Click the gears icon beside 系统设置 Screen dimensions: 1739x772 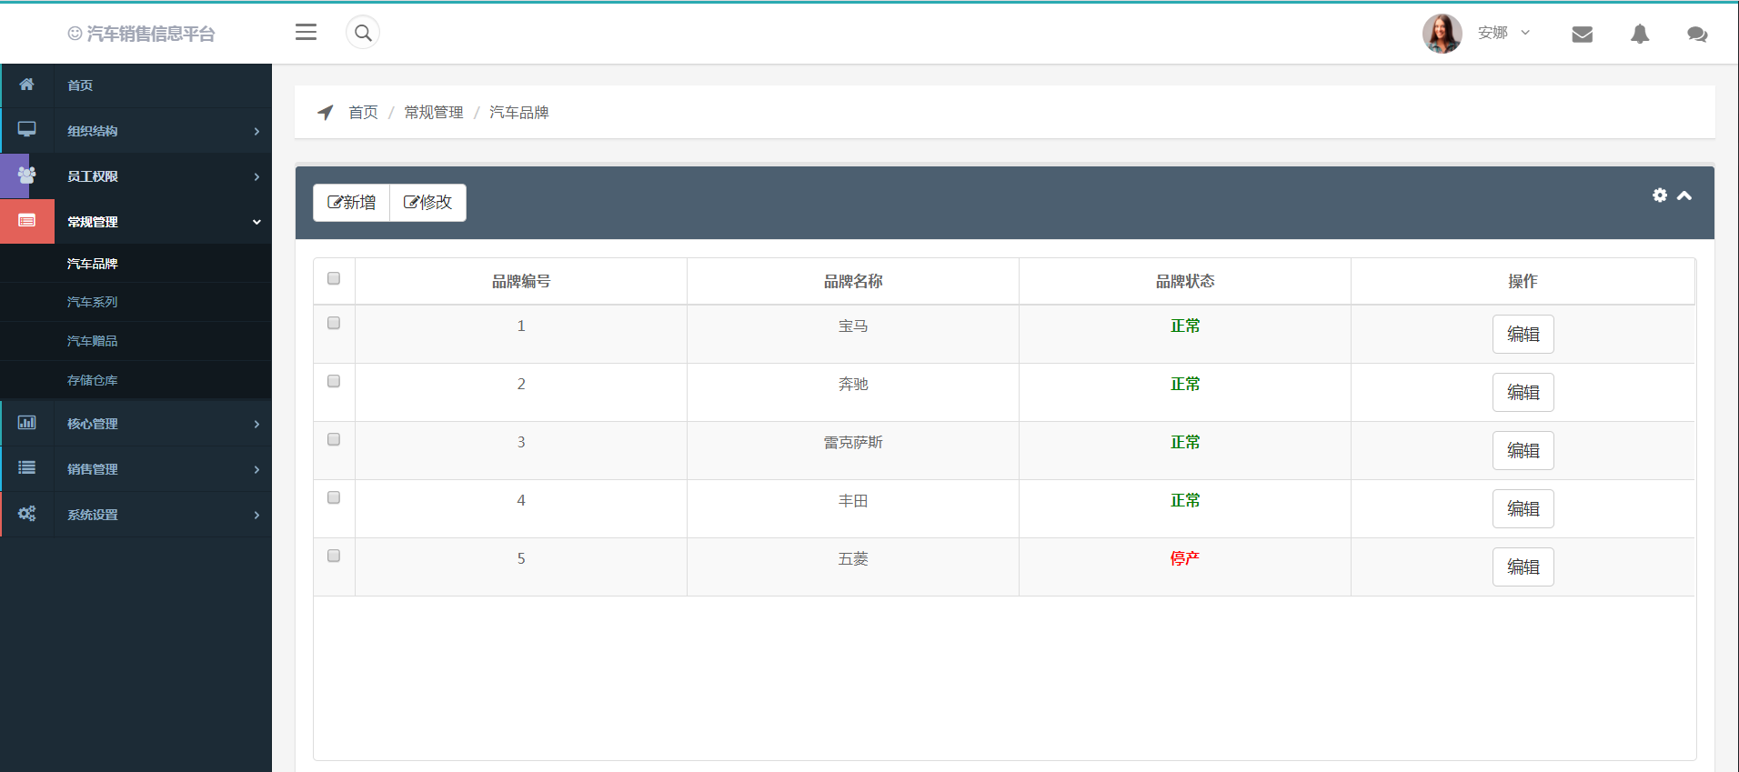coord(27,514)
